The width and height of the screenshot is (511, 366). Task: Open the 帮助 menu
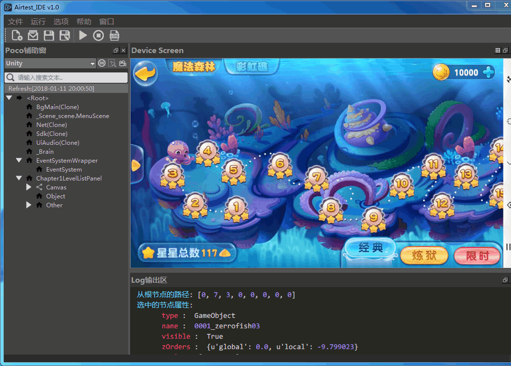click(84, 21)
